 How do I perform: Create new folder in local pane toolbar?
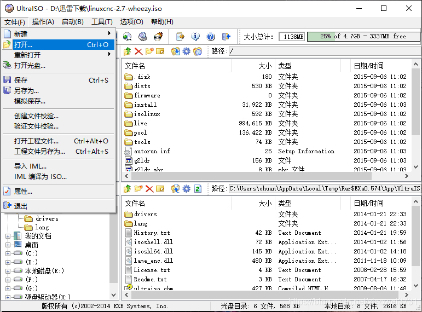(138, 189)
